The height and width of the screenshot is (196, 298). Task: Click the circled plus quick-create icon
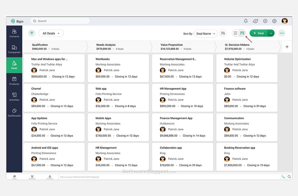[265, 21]
